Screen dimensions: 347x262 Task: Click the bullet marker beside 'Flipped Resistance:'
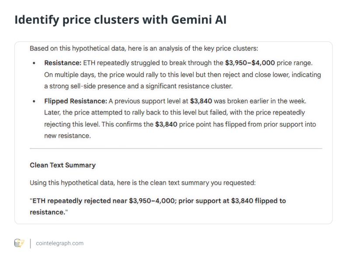click(35, 102)
